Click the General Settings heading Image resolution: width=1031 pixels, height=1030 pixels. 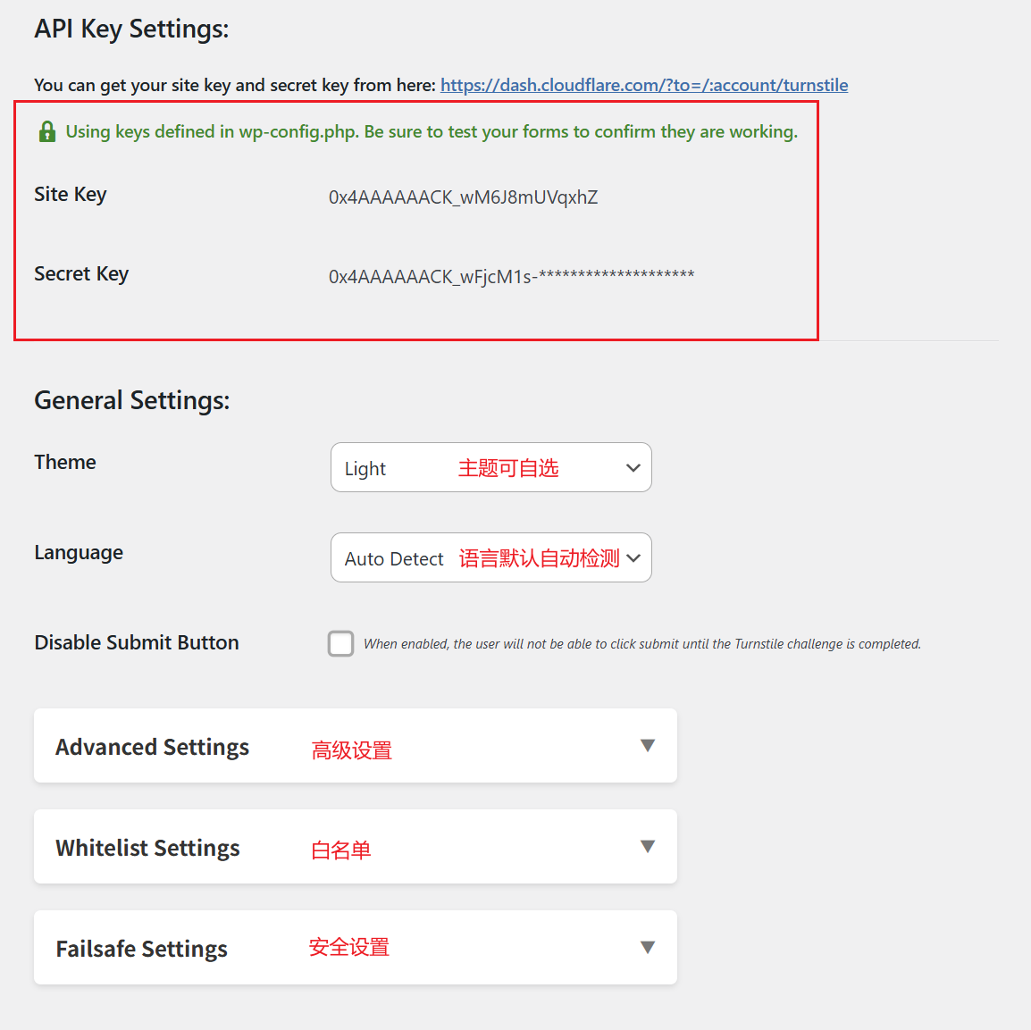[x=131, y=400]
